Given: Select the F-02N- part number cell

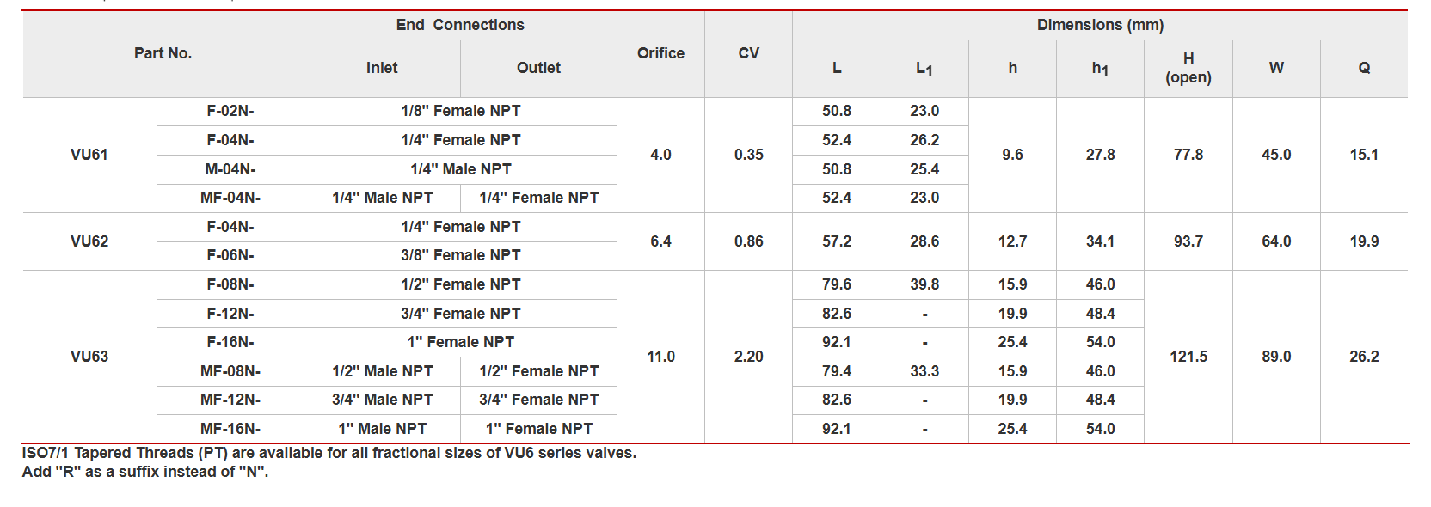Looking at the screenshot, I should point(230,111).
